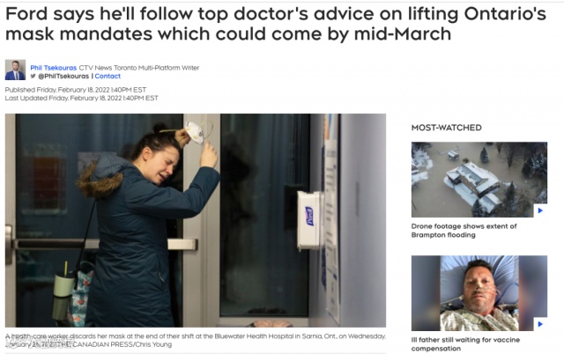Click 'CTV News Toronto Multi-Platform Writer' byline text

point(139,68)
